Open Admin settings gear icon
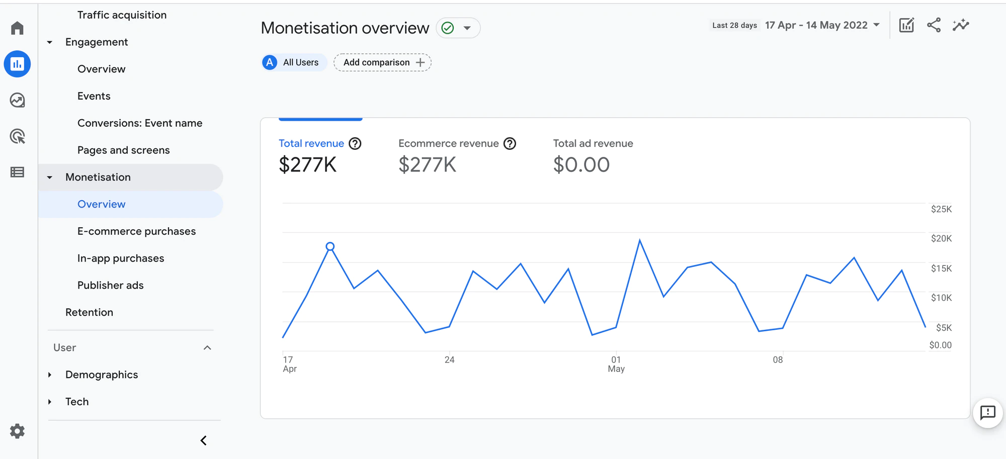 point(17,431)
